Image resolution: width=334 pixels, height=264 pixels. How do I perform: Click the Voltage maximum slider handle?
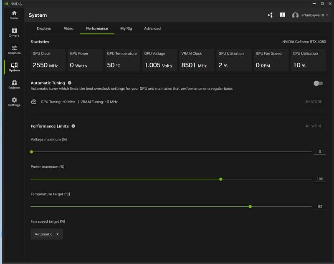click(x=32, y=152)
